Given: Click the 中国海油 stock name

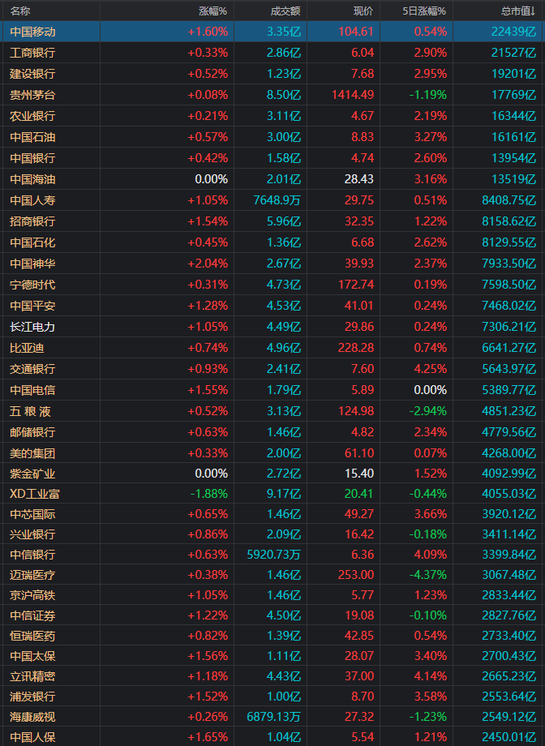Looking at the screenshot, I should tap(32, 179).
